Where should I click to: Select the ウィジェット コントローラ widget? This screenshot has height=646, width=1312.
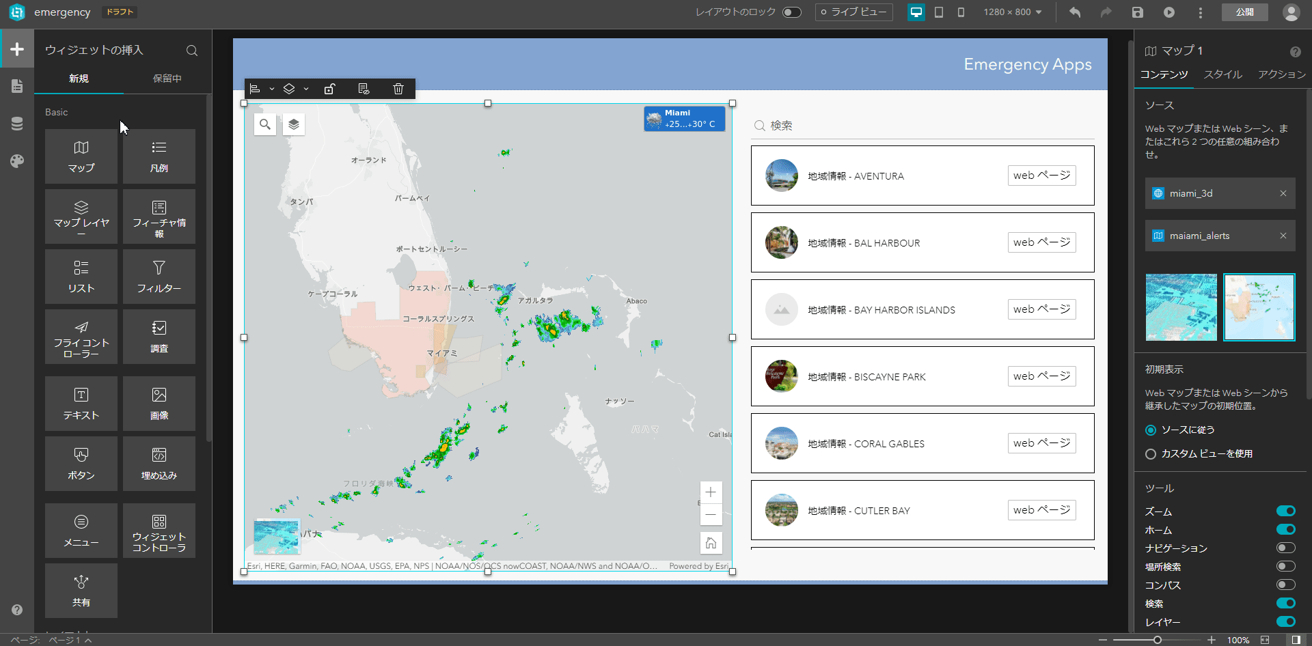pos(159,531)
